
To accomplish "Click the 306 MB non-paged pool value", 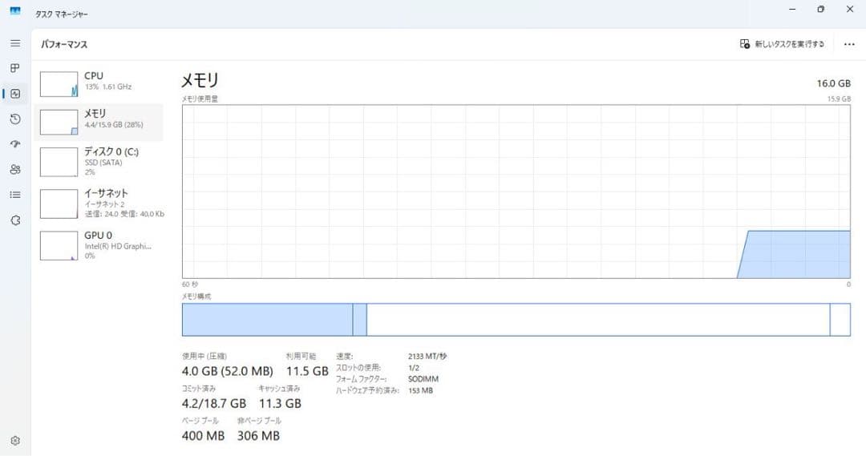I will pos(258,436).
